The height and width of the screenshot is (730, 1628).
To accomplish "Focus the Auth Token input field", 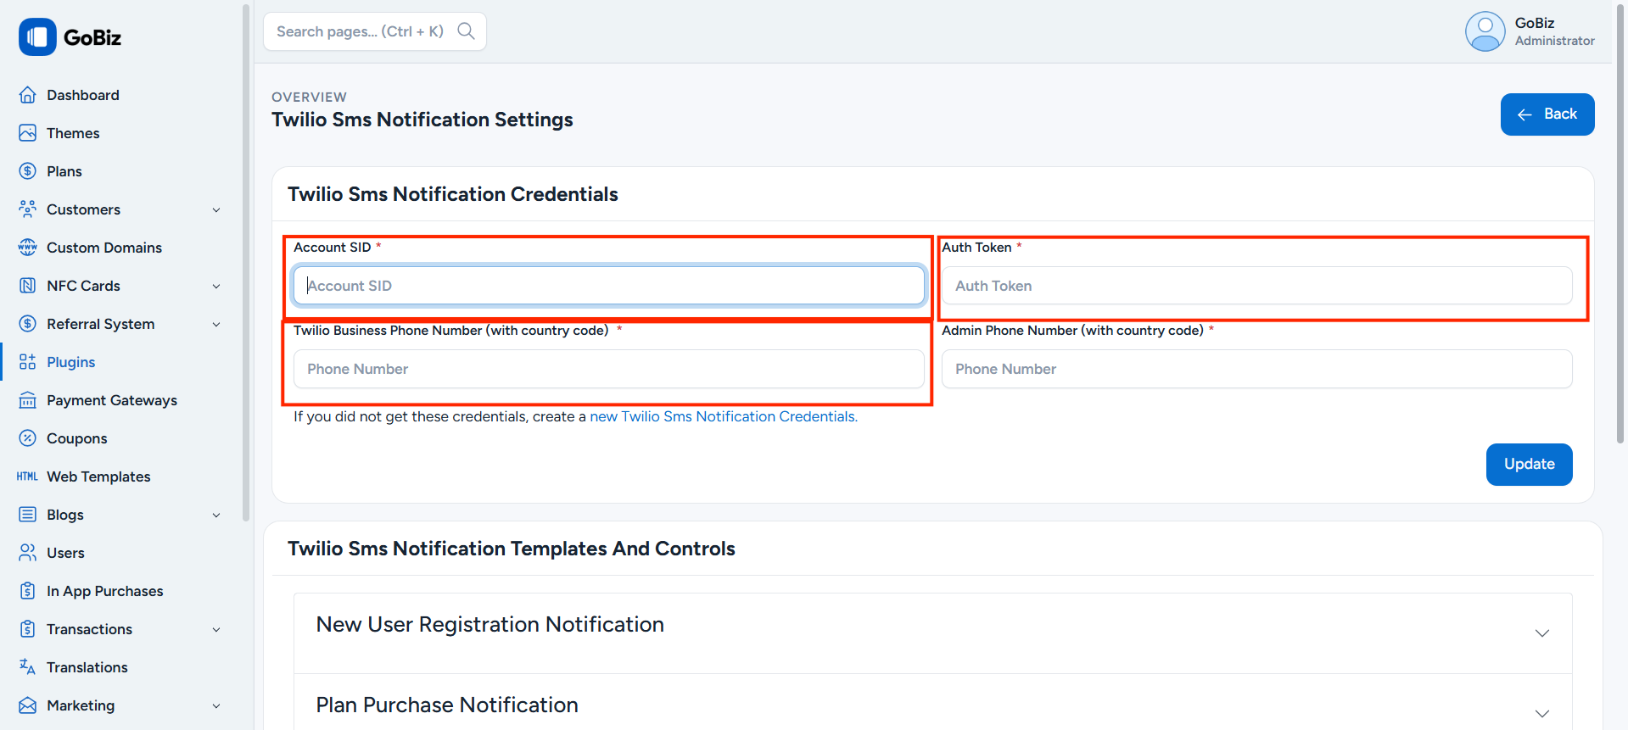I will (1256, 286).
